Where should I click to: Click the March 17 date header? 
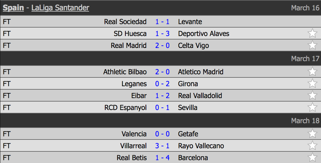pyautogui.click(x=305, y=59)
